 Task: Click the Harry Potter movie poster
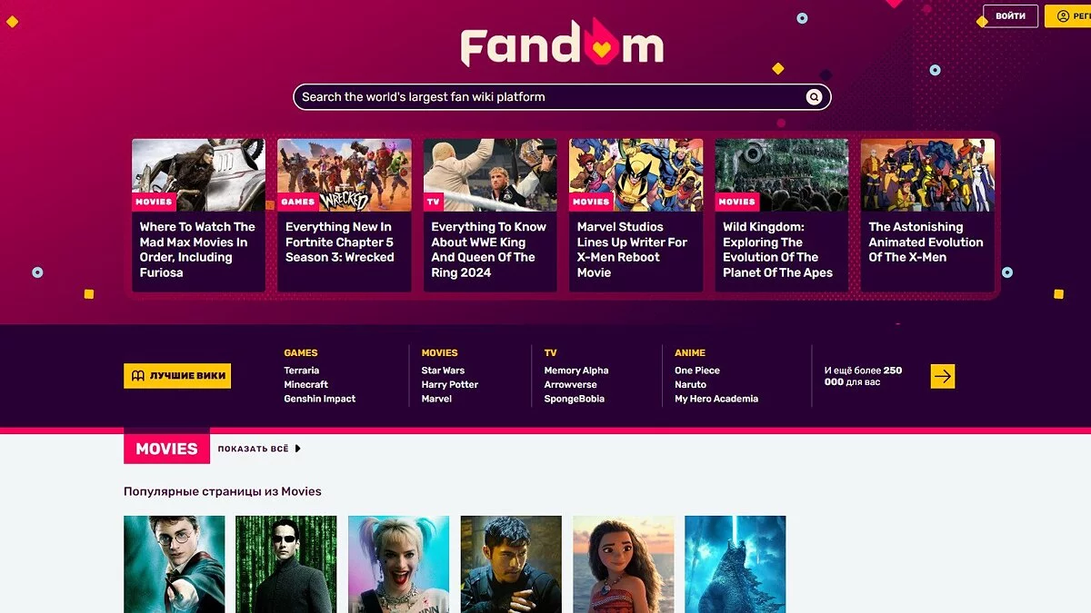tap(175, 564)
